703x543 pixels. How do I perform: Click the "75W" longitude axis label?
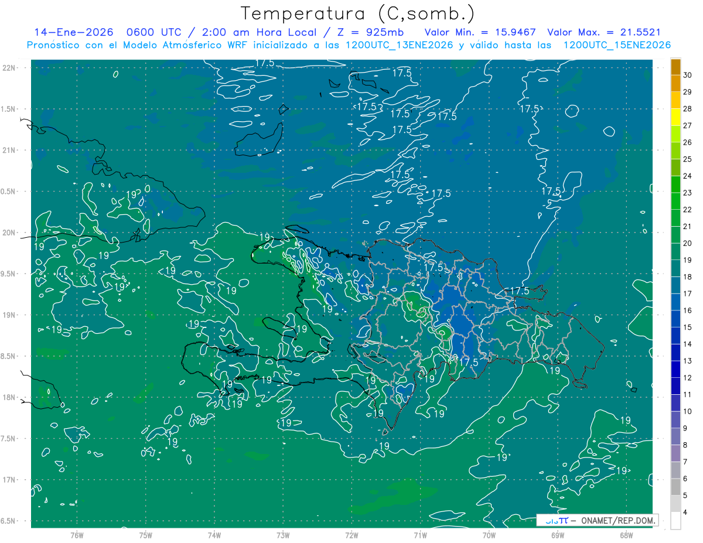(146, 535)
